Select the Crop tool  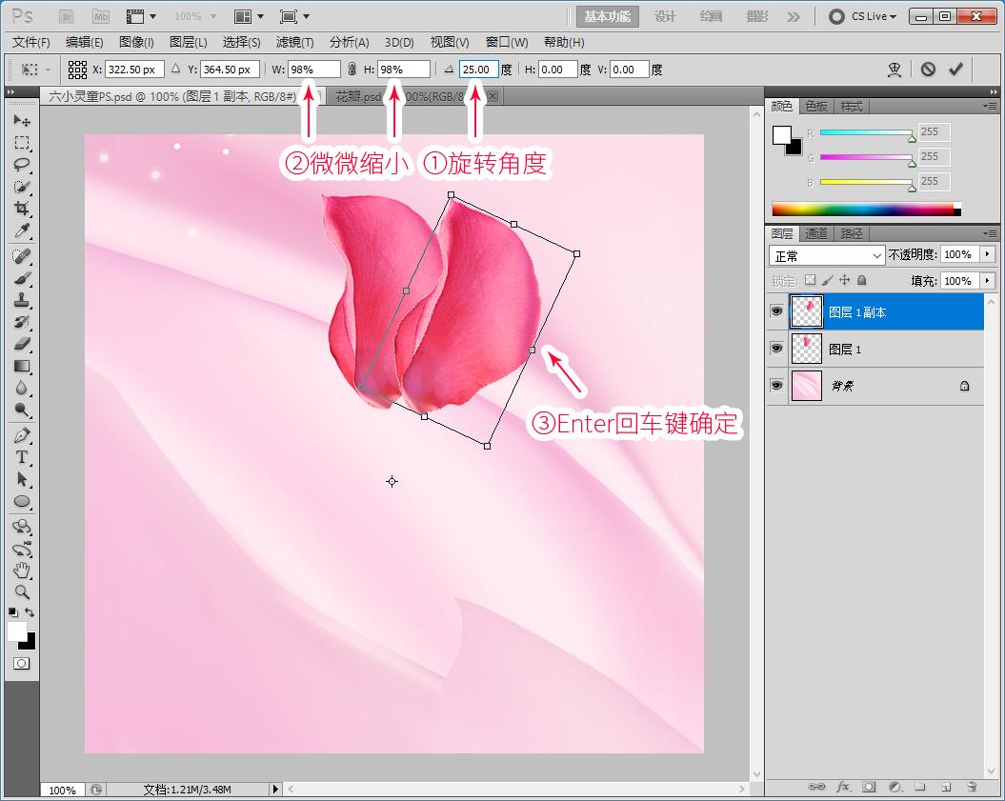(22, 209)
